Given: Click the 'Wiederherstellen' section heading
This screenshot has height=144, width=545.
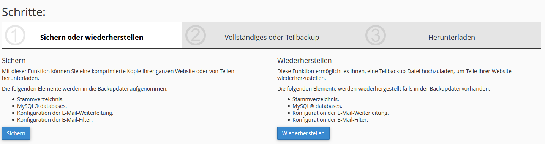Looking at the screenshot, I should [305, 61].
